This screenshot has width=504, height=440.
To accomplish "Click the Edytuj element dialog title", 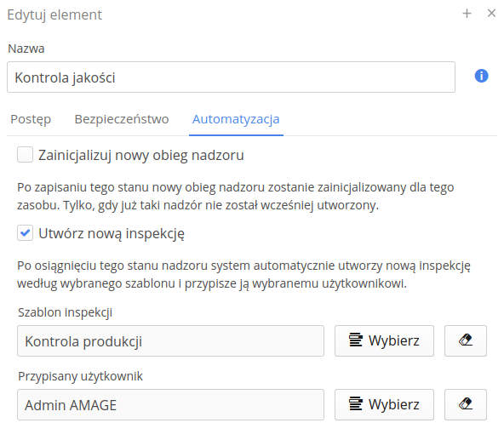I will click(x=54, y=15).
